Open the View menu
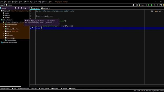 click(x=9, y=2)
